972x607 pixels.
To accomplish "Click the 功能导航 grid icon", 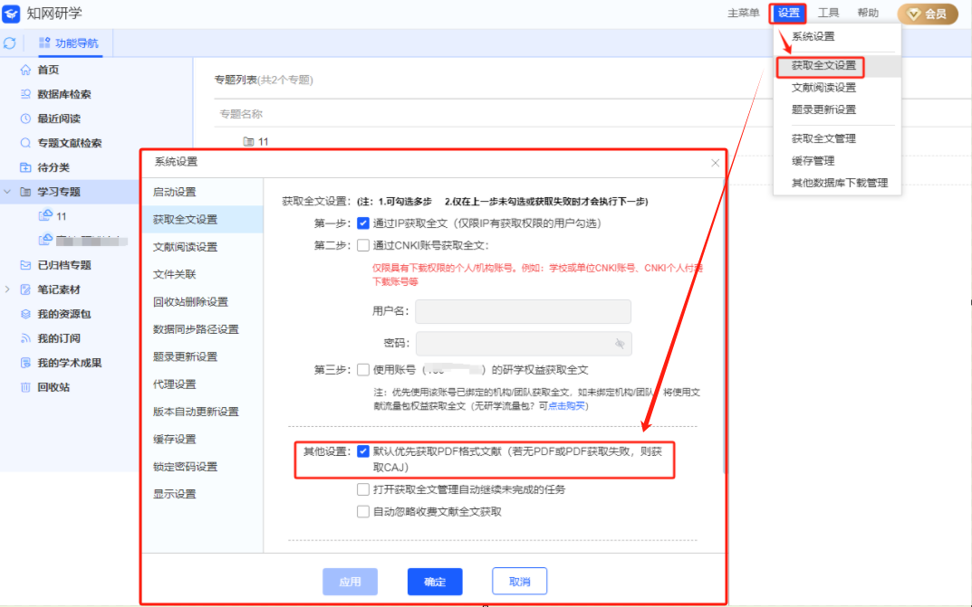I will click(x=44, y=43).
